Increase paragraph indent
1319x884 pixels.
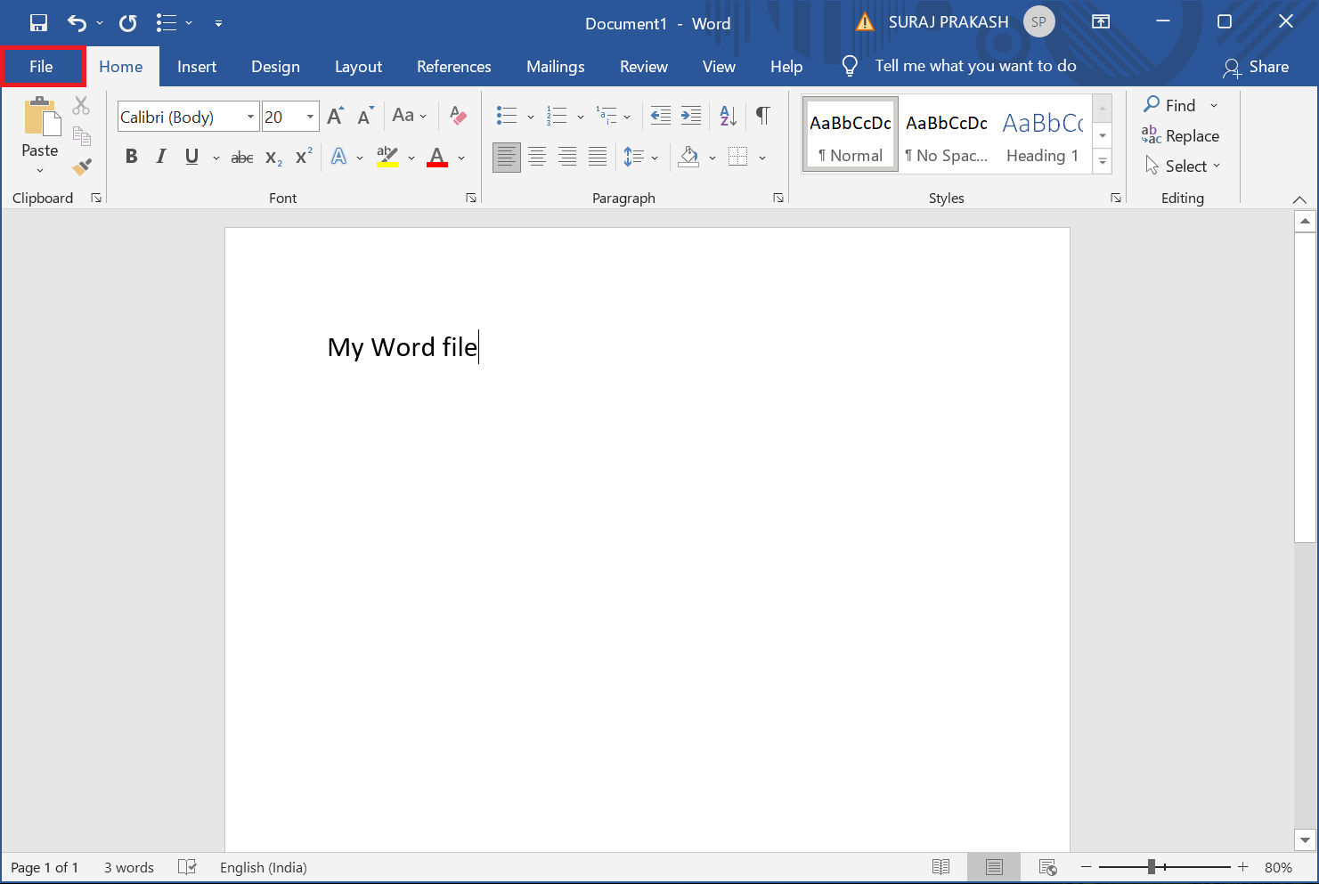click(691, 115)
